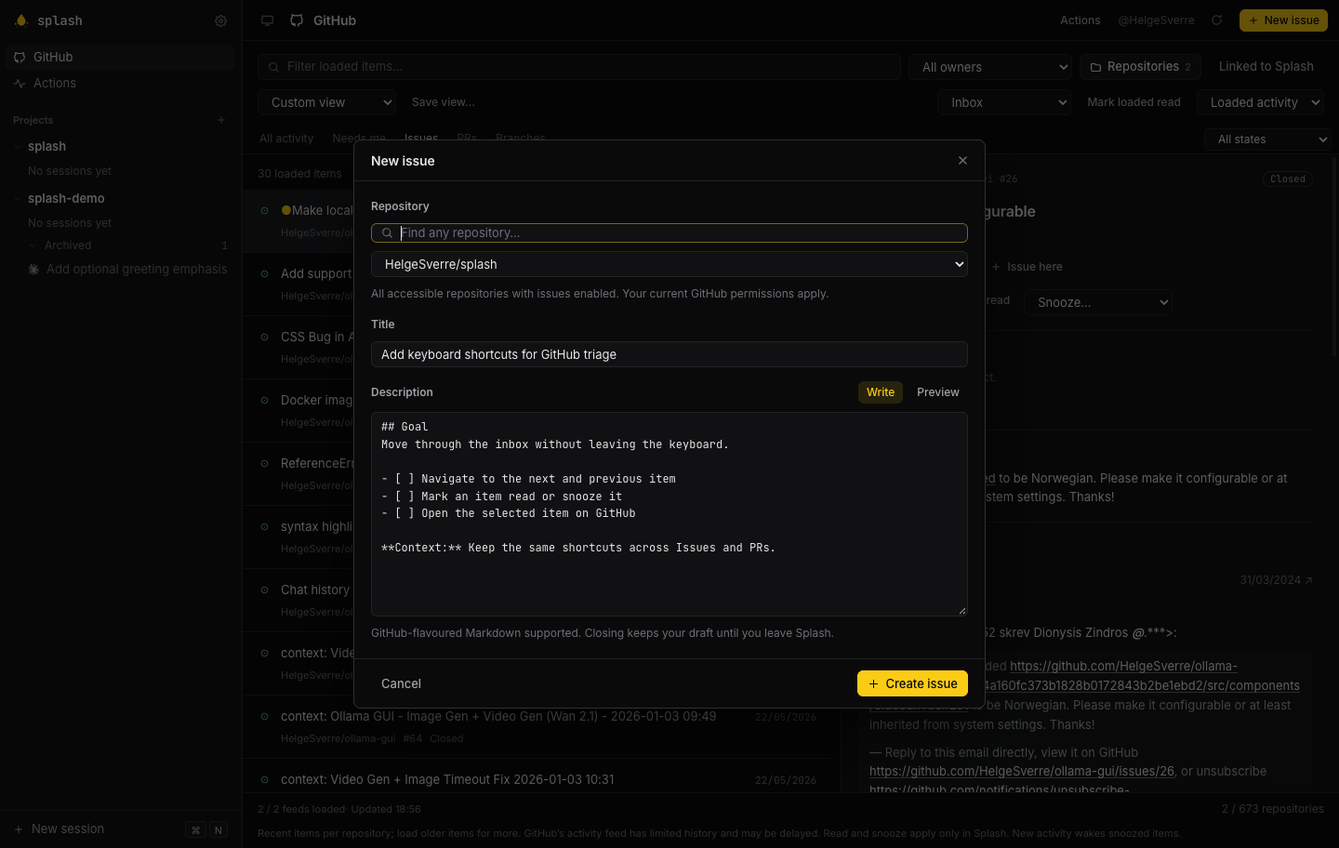Image resolution: width=1339 pixels, height=848 pixels.
Task: Click the open-issue status icon for Chat history
Action: point(264,590)
